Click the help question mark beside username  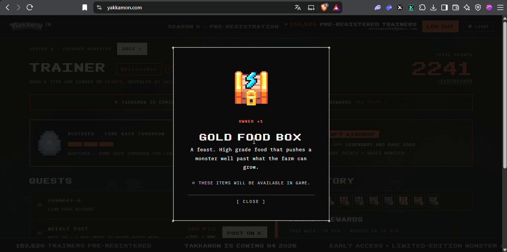(168, 69)
